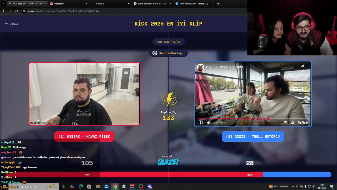Go back in browser history
This screenshot has height=190, width=337.
pyautogui.click(x=4, y=11)
